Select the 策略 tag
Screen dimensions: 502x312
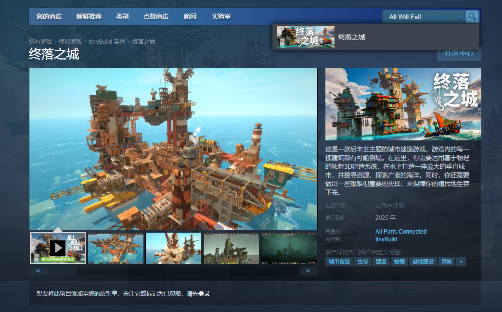(x=446, y=262)
